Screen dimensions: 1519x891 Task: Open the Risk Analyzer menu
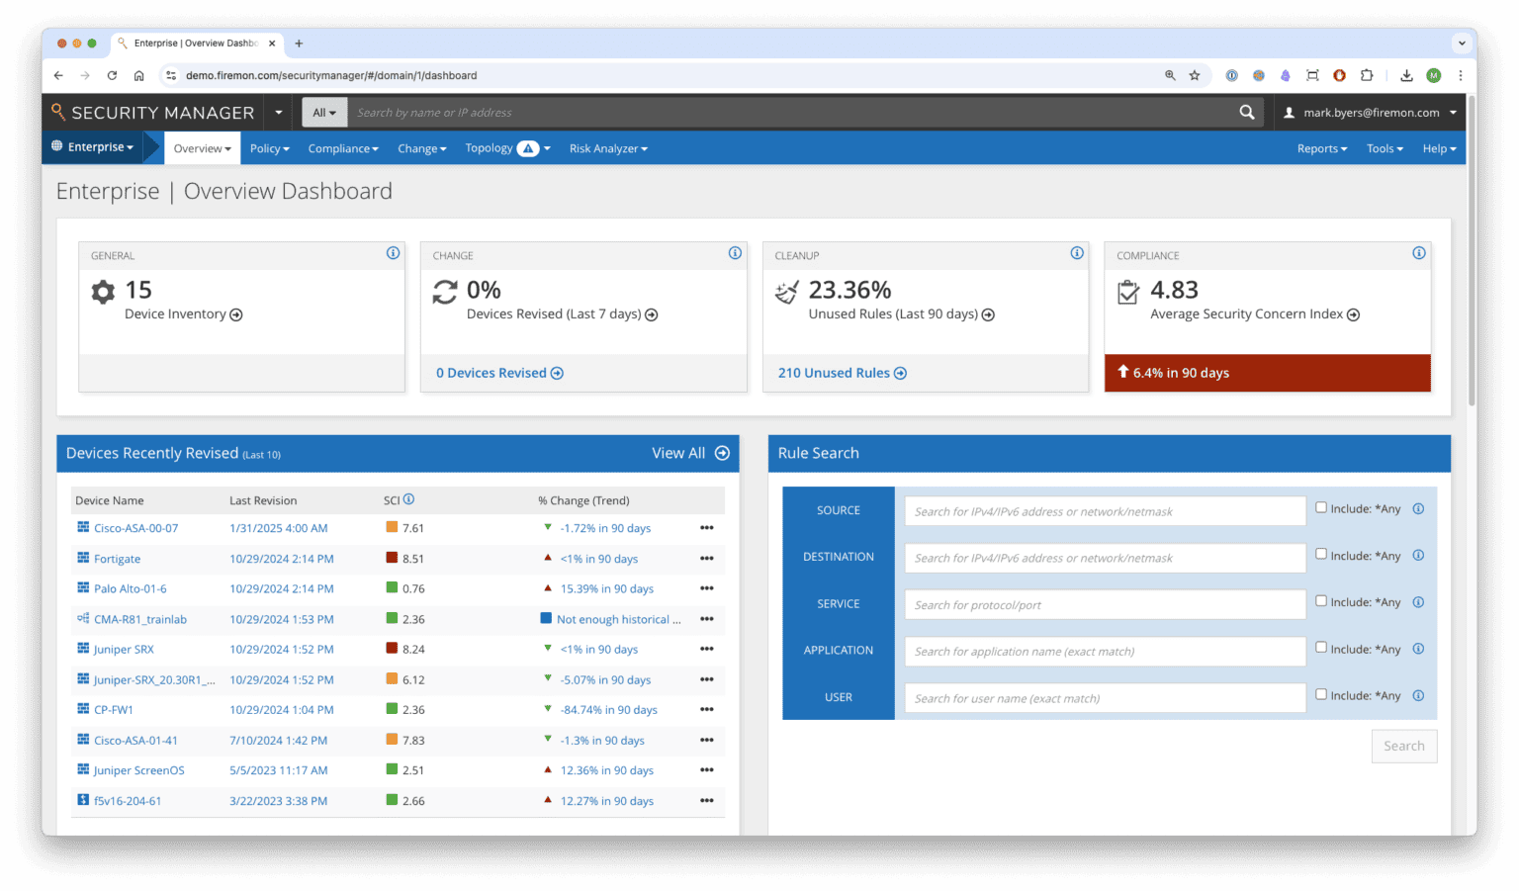point(608,147)
